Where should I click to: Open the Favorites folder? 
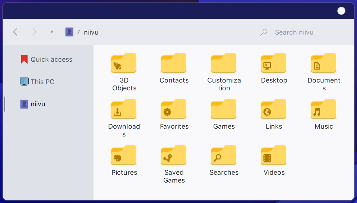click(x=174, y=109)
